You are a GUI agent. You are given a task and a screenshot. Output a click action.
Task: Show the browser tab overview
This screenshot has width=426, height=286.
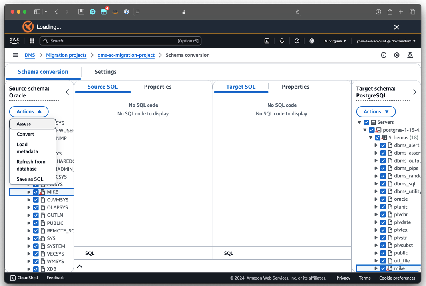pos(412,12)
